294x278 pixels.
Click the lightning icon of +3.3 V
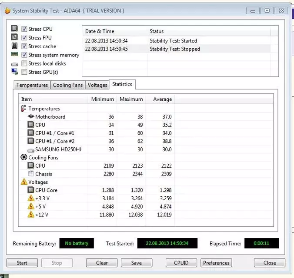coord(31,198)
